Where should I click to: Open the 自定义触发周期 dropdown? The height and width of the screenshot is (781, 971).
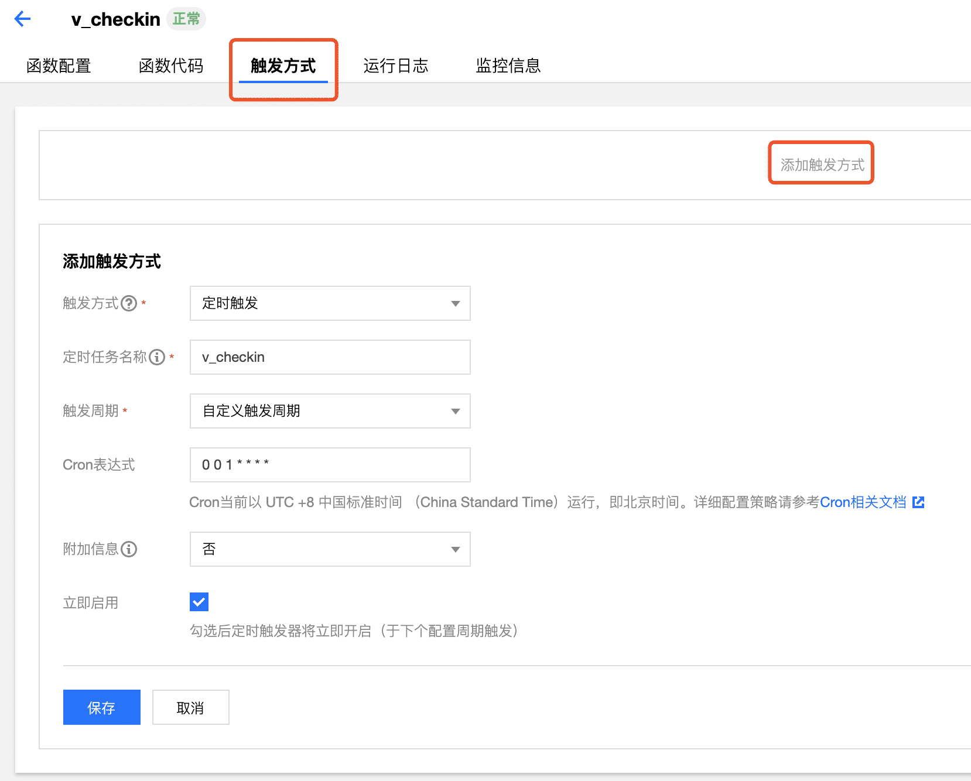point(330,411)
